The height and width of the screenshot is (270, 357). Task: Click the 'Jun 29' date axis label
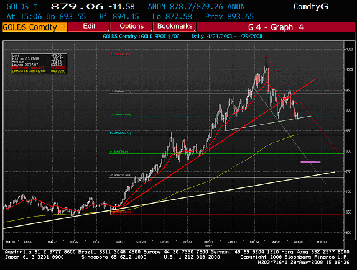click(74, 242)
